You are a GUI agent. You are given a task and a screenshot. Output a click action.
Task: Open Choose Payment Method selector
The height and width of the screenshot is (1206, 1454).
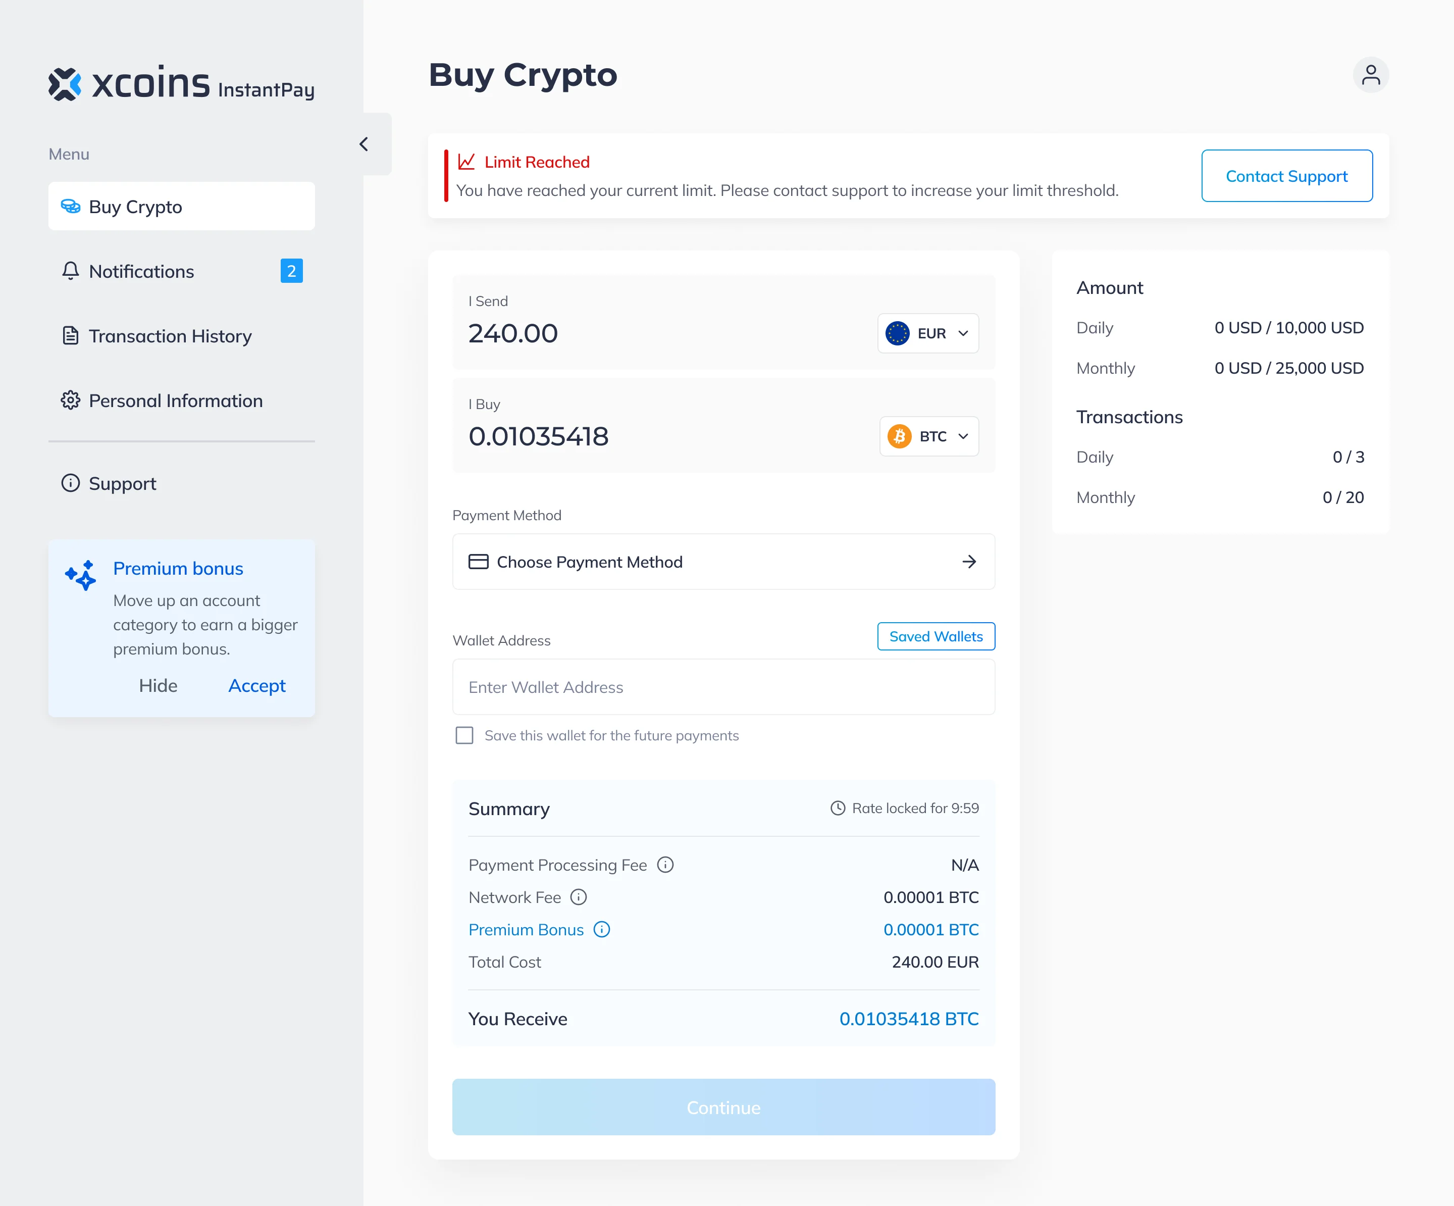[x=723, y=562]
